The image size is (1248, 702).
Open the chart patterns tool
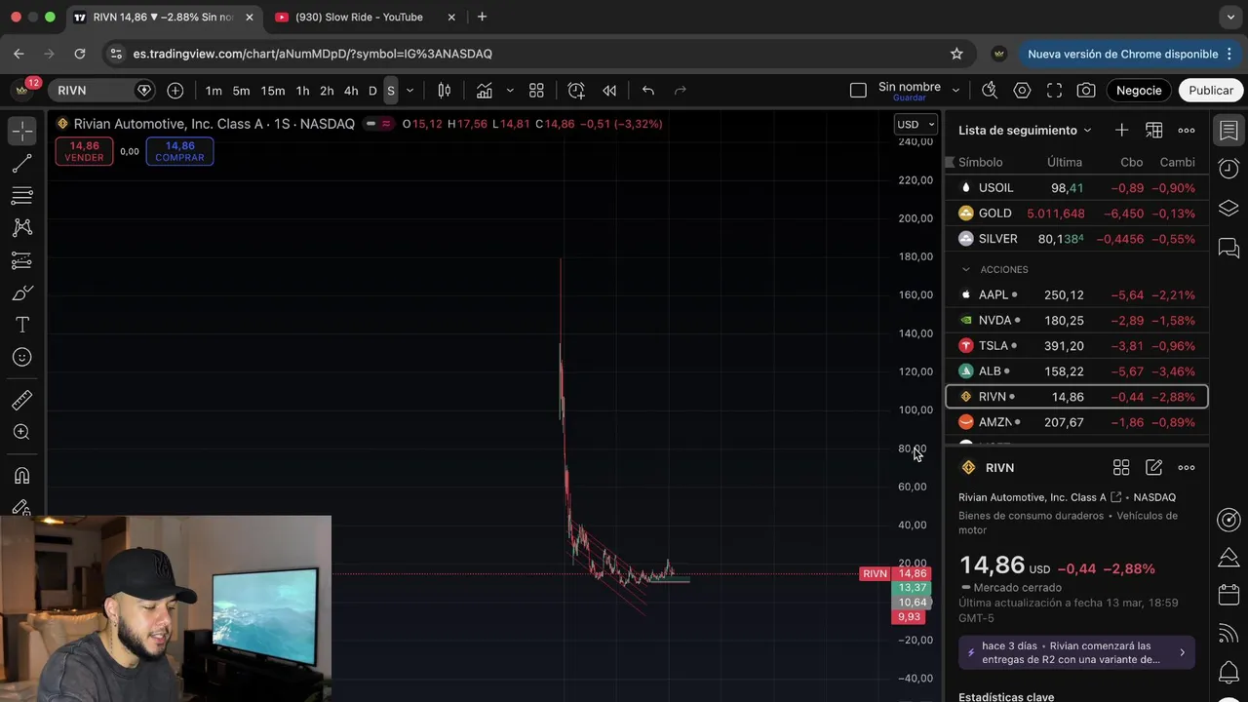coord(22,228)
